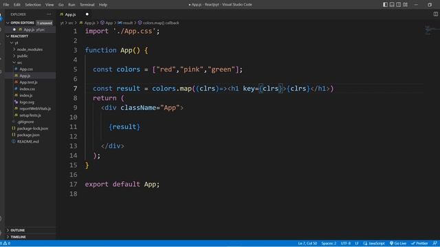Open .gitignore in the file tree

click(x=25, y=122)
